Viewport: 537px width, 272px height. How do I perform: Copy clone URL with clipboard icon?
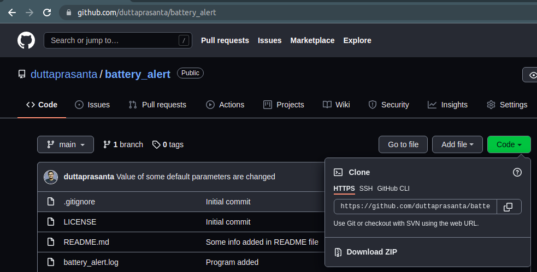(508, 207)
